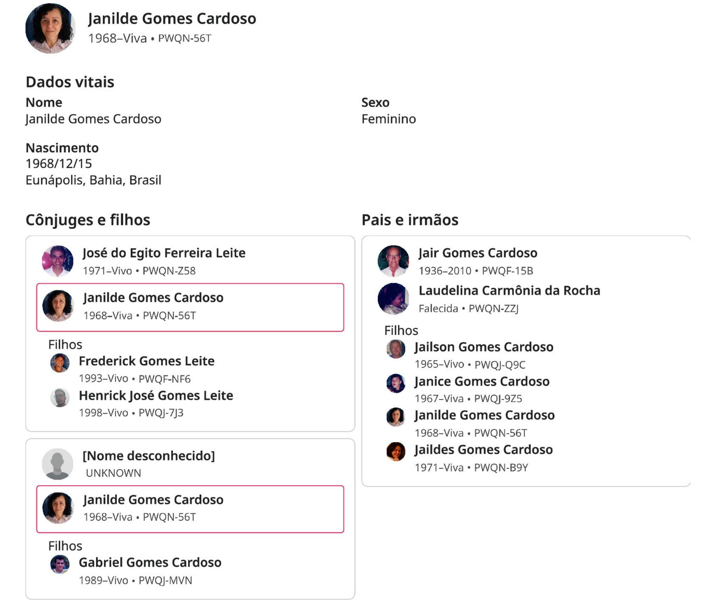Click Jair Gomes Cardoso's portrait photo
This screenshot has height=601, width=717.
point(393,261)
